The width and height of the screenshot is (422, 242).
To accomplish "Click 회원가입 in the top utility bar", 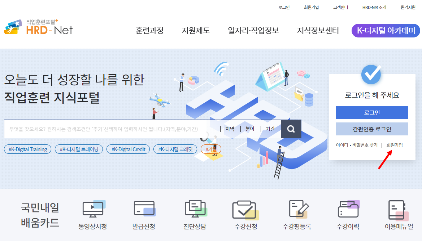I will [312, 8].
